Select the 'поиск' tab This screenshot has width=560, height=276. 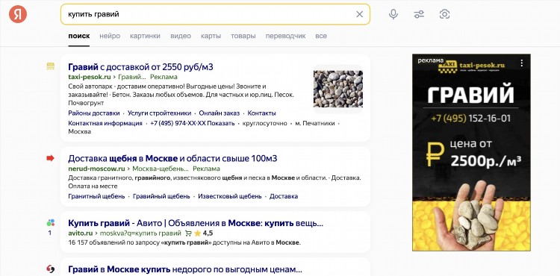point(79,36)
